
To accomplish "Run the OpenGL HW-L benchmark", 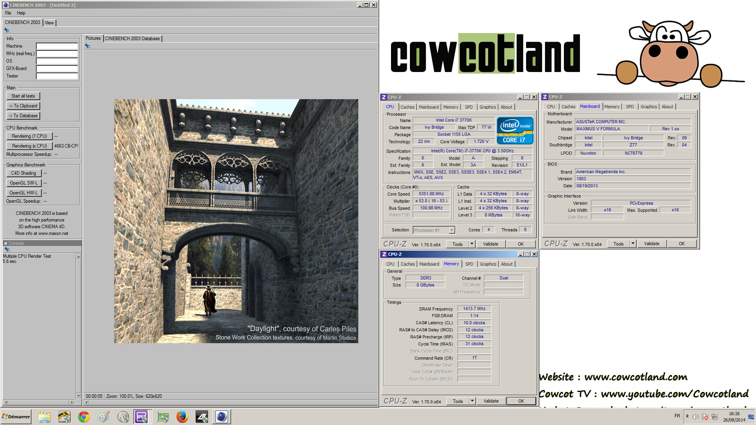I will pos(24,193).
